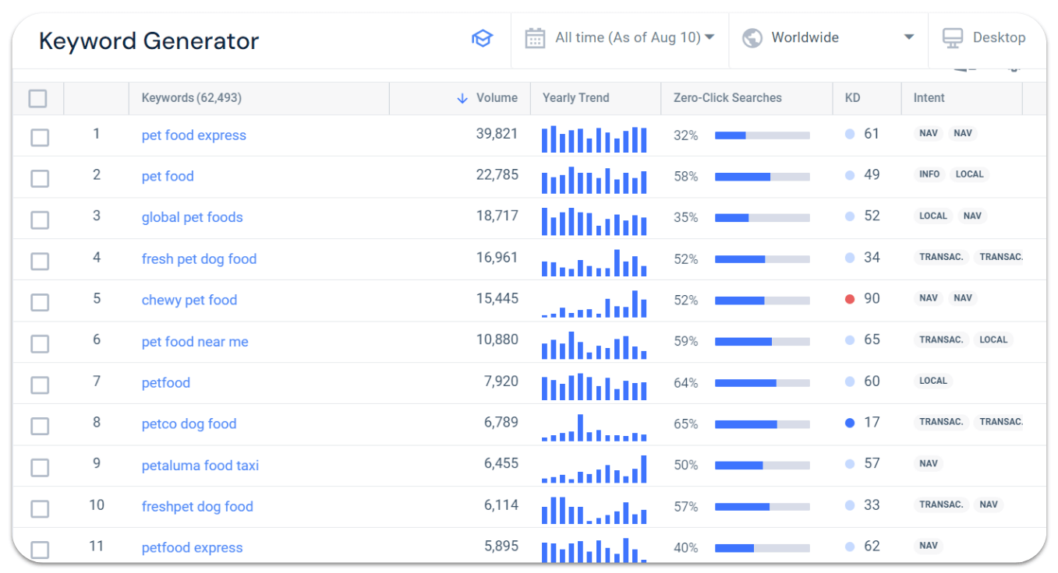Check the checkbox next to petaluma food taxi

point(39,467)
